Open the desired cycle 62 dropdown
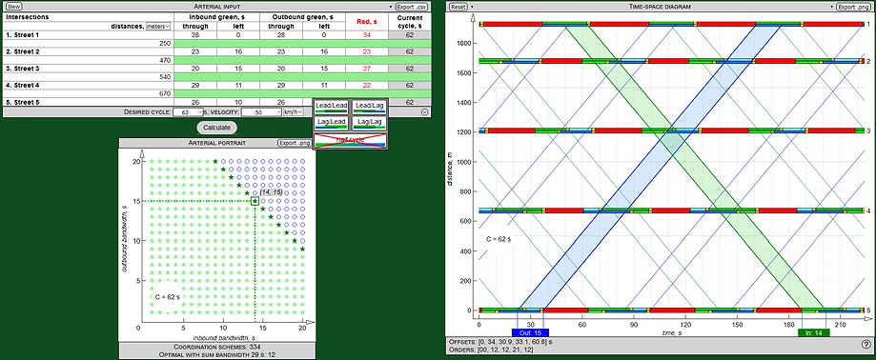Screen dimensions: 876x360 [x=189, y=112]
